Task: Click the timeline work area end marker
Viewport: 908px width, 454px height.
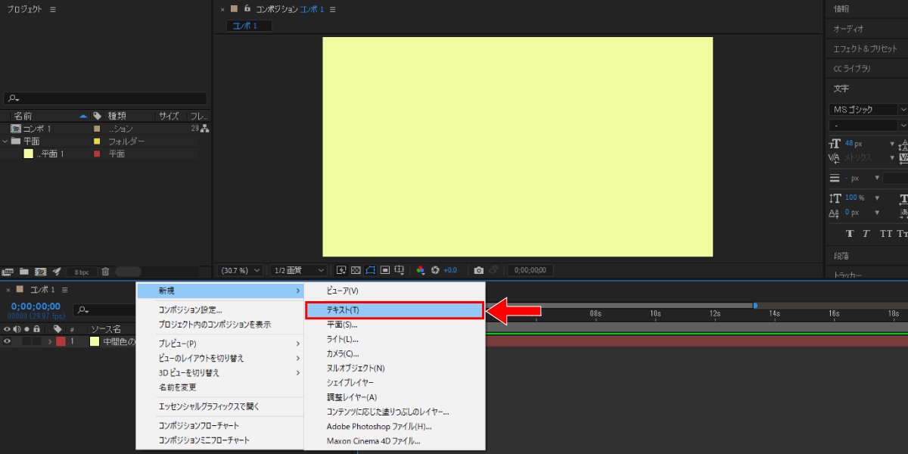Action: 755,305
